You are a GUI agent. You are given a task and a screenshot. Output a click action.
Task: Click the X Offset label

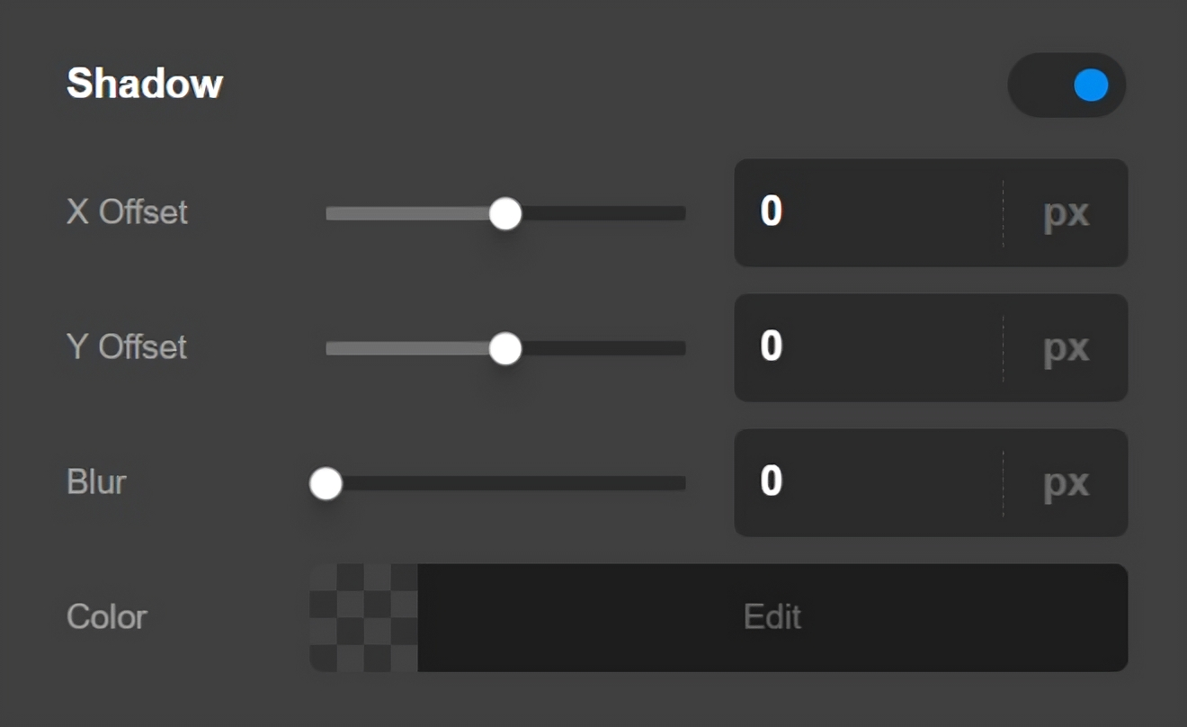tap(127, 212)
